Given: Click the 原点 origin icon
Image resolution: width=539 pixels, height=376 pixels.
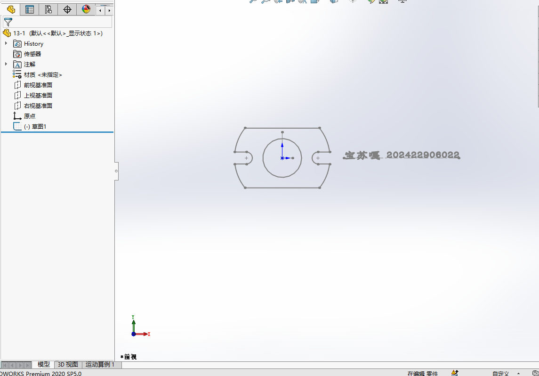Looking at the screenshot, I should point(17,116).
